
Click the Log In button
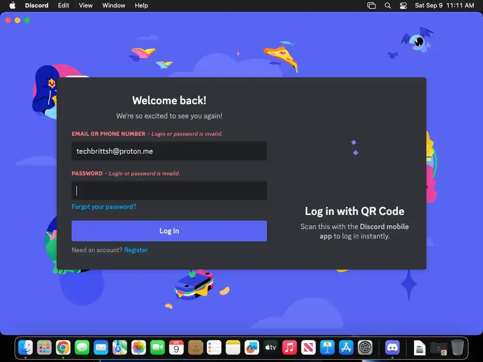click(x=169, y=231)
